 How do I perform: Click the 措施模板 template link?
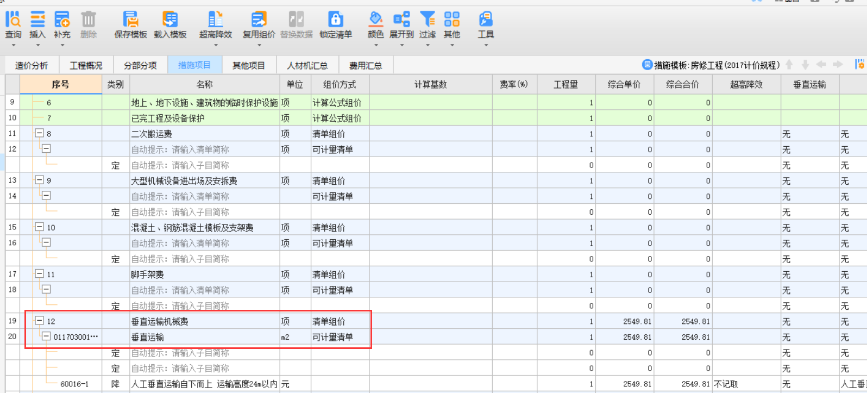[711, 65]
